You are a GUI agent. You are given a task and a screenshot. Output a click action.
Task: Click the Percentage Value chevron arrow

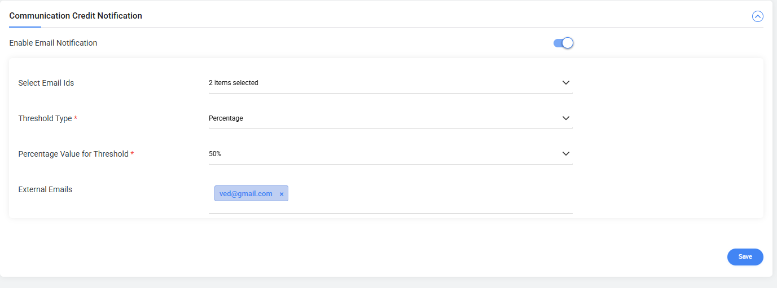click(566, 154)
